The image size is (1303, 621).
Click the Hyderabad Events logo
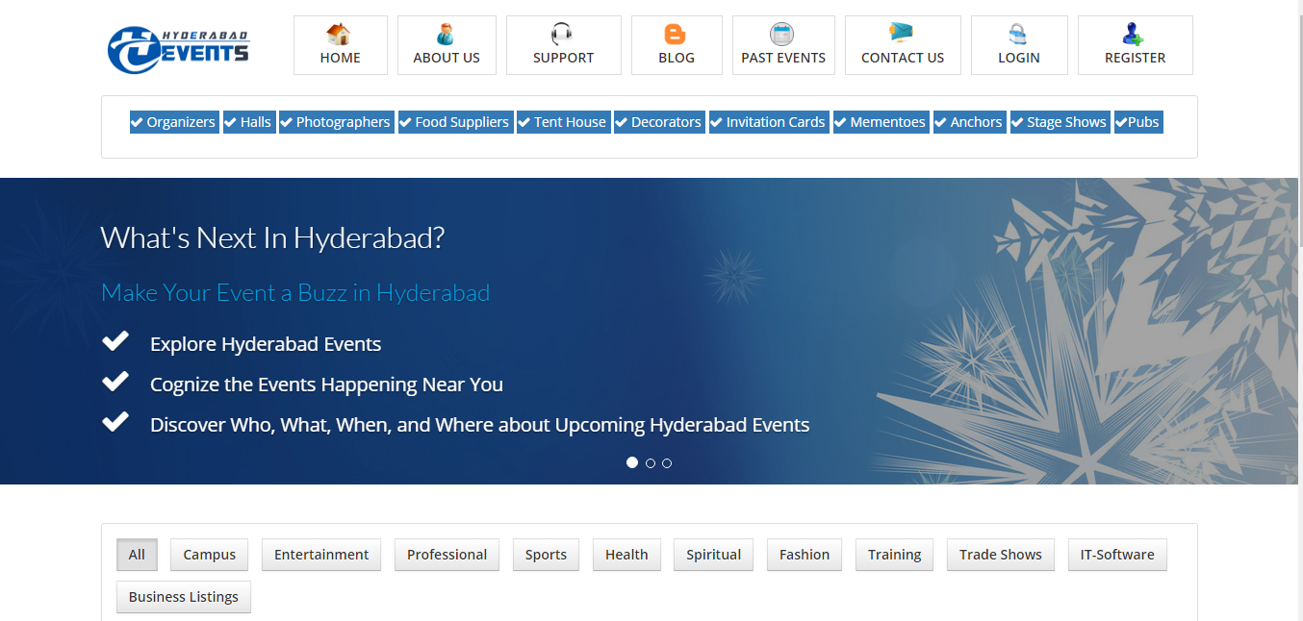178,50
